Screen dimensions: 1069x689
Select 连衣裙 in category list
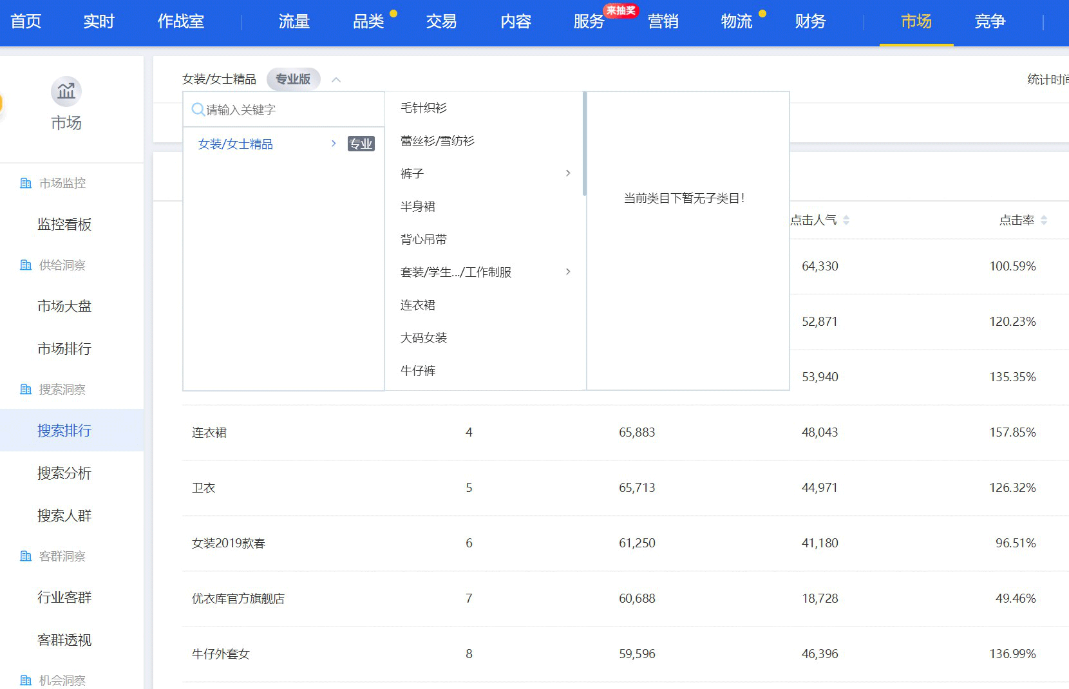tap(418, 305)
